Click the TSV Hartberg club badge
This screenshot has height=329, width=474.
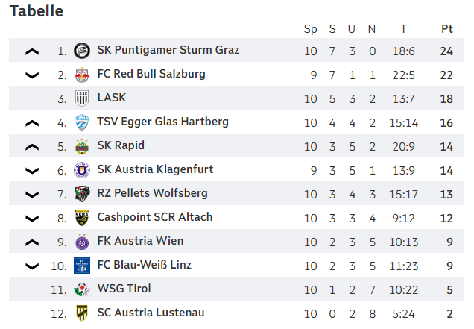[82, 122]
